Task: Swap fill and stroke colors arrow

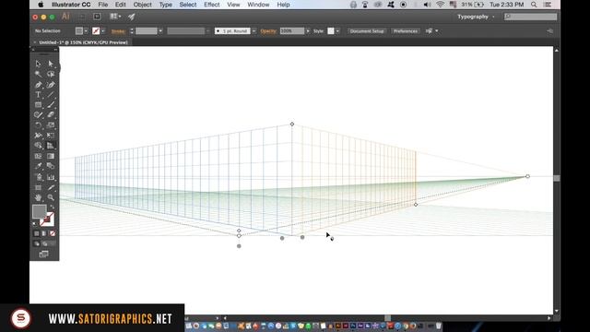Action: [x=52, y=207]
